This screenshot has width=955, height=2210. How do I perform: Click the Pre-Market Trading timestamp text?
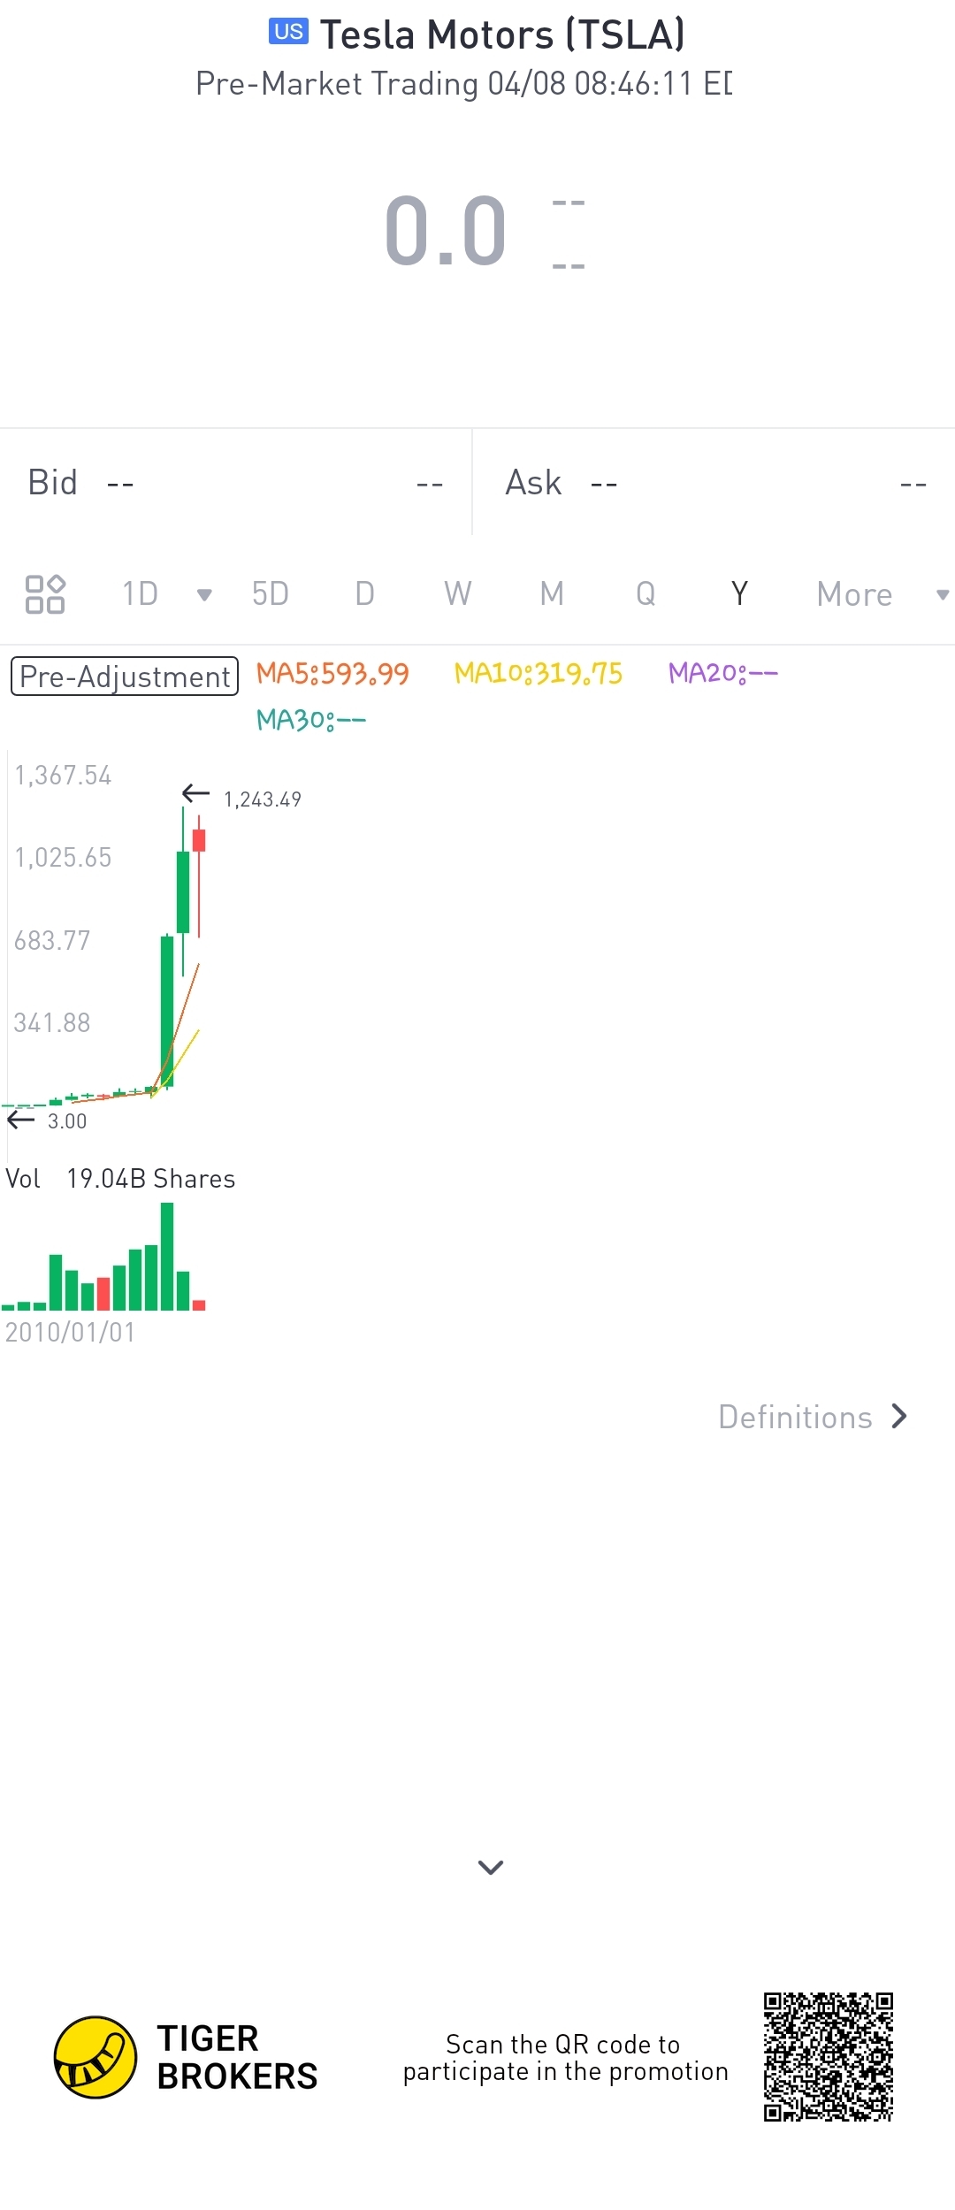[464, 84]
